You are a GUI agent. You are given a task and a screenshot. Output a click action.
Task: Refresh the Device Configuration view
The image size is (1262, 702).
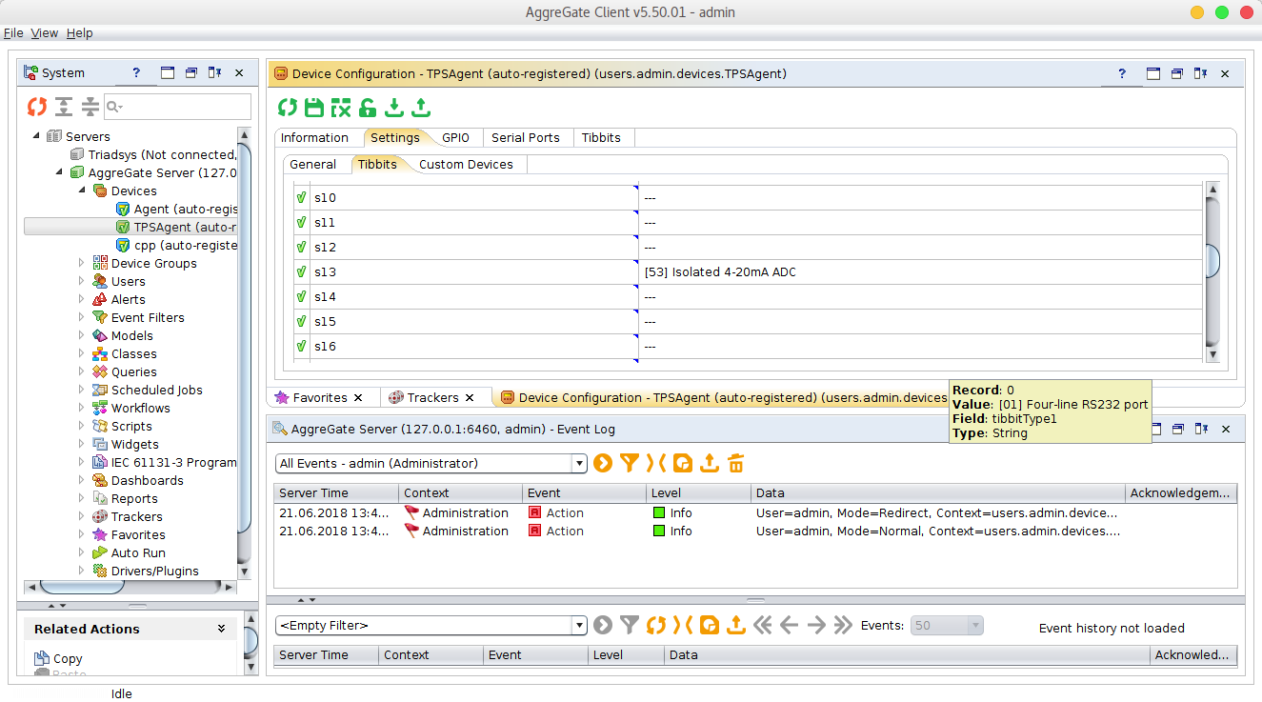(287, 107)
